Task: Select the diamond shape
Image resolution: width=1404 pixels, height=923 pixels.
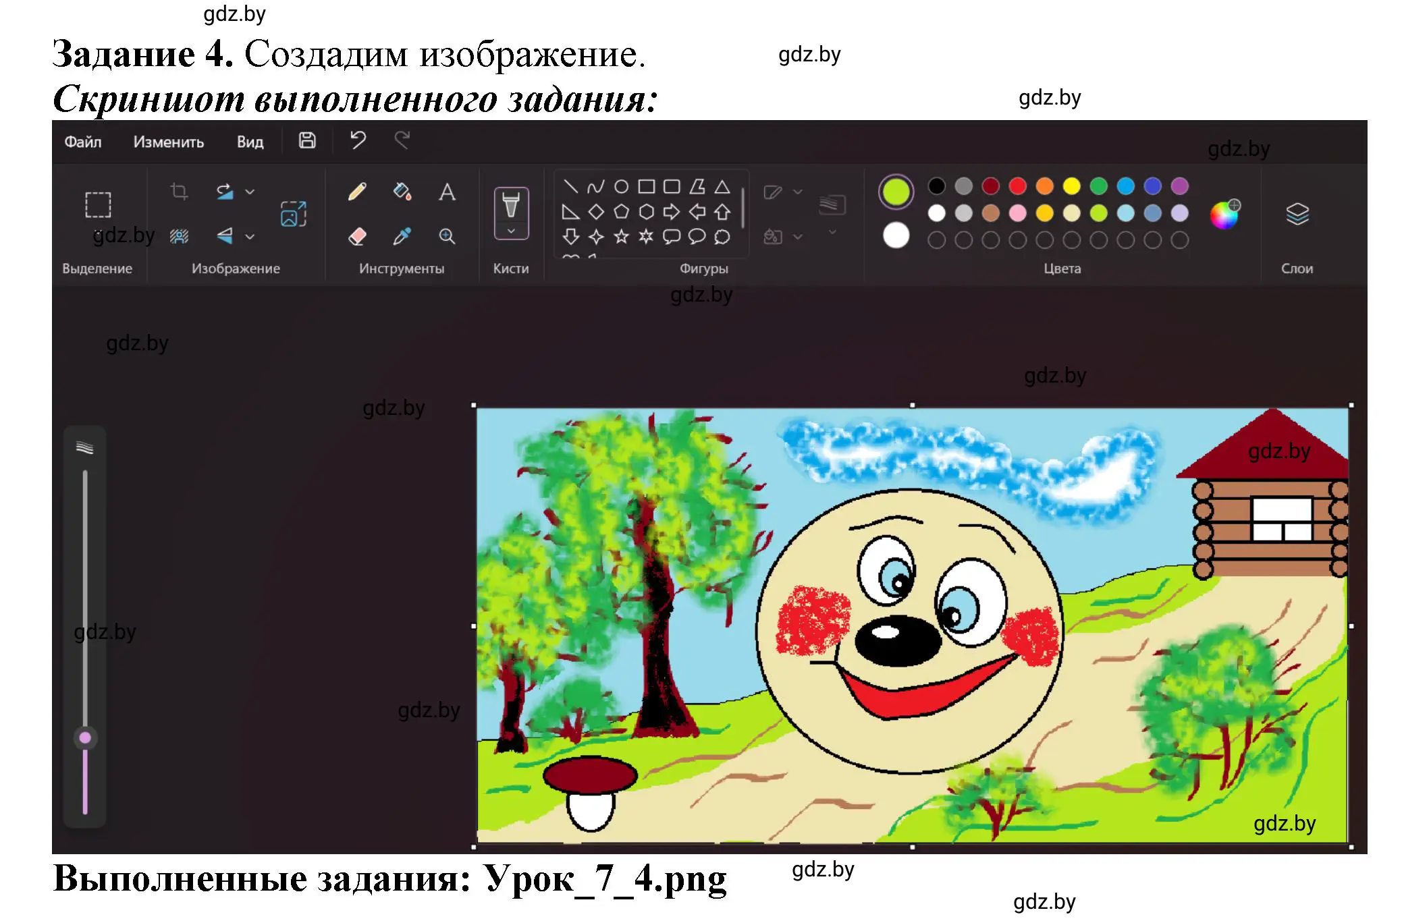Action: [595, 212]
